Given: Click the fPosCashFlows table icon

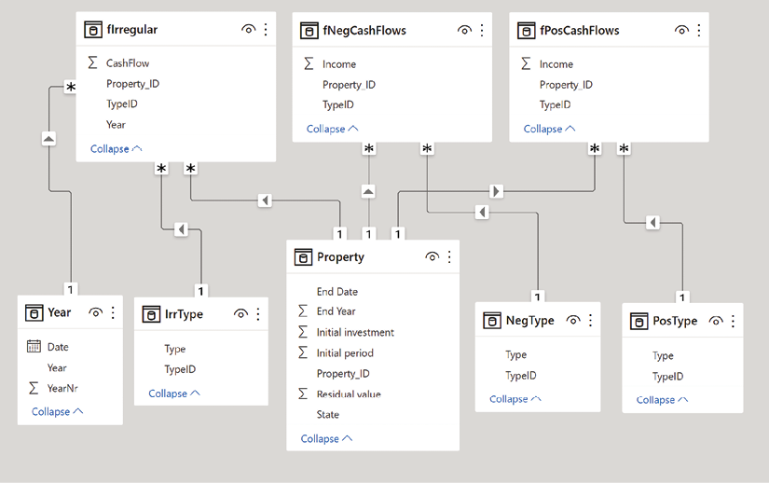Looking at the screenshot, I should [527, 31].
